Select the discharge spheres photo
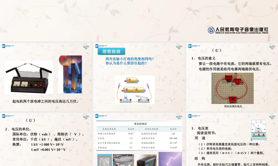This screenshot has height=166, width=278. click(70, 74)
